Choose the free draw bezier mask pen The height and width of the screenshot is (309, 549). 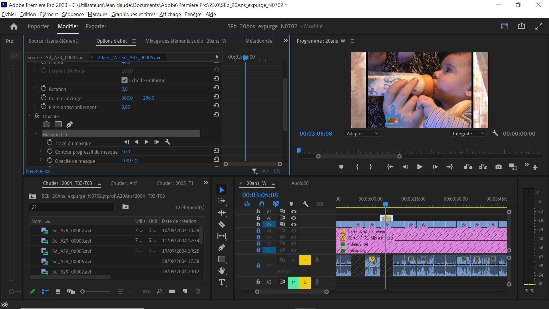click(x=69, y=124)
